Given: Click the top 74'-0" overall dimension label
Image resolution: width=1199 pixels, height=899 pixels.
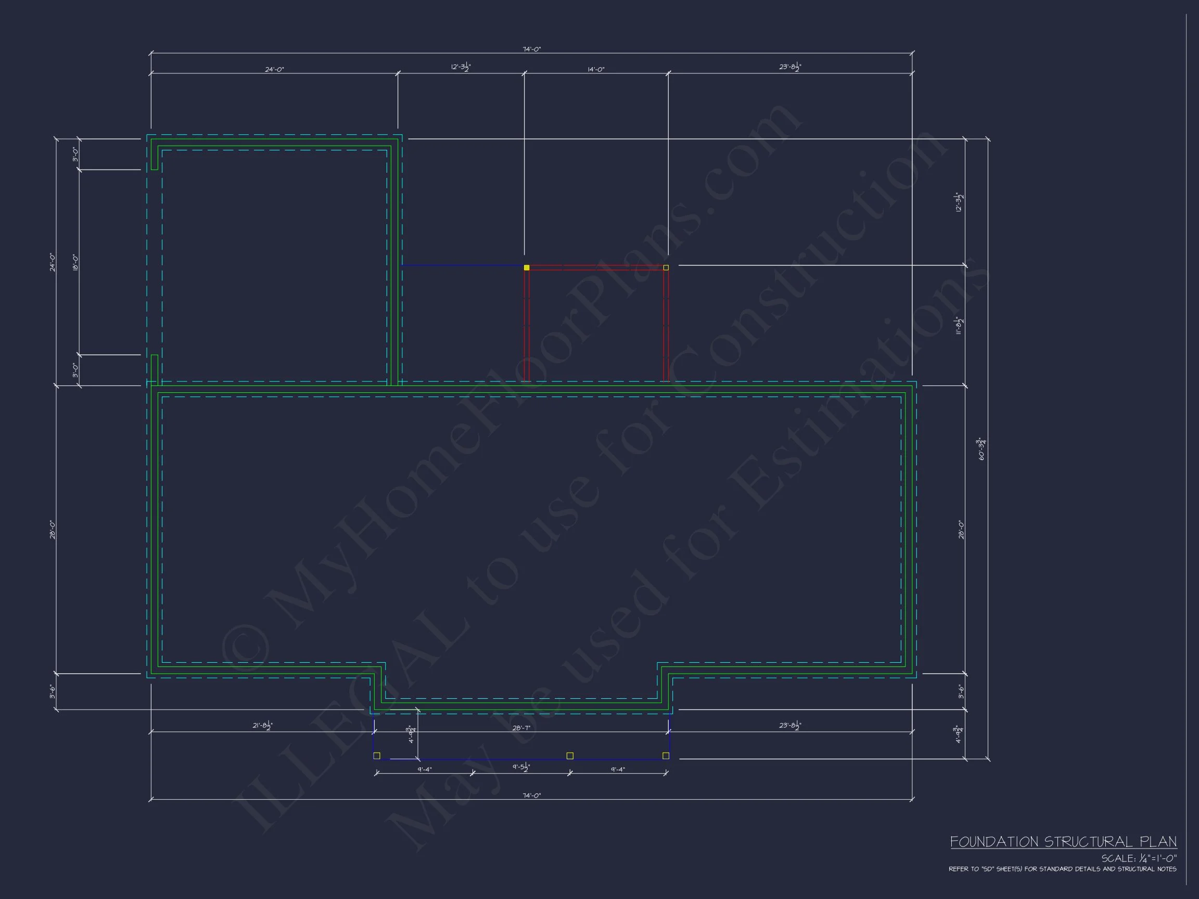Looking at the screenshot, I should point(531,49).
